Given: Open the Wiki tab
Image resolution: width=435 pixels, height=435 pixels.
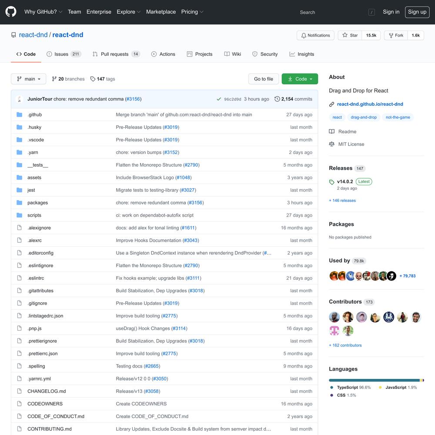Looking at the screenshot, I should [x=232, y=54].
